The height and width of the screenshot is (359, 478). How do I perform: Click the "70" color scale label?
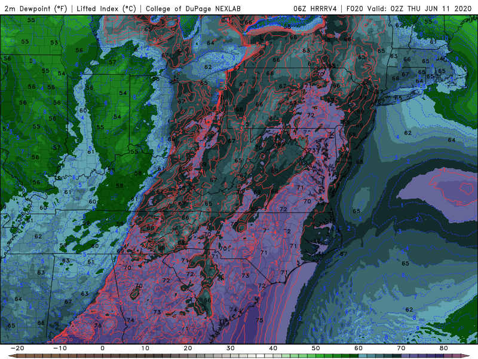coord(401,348)
